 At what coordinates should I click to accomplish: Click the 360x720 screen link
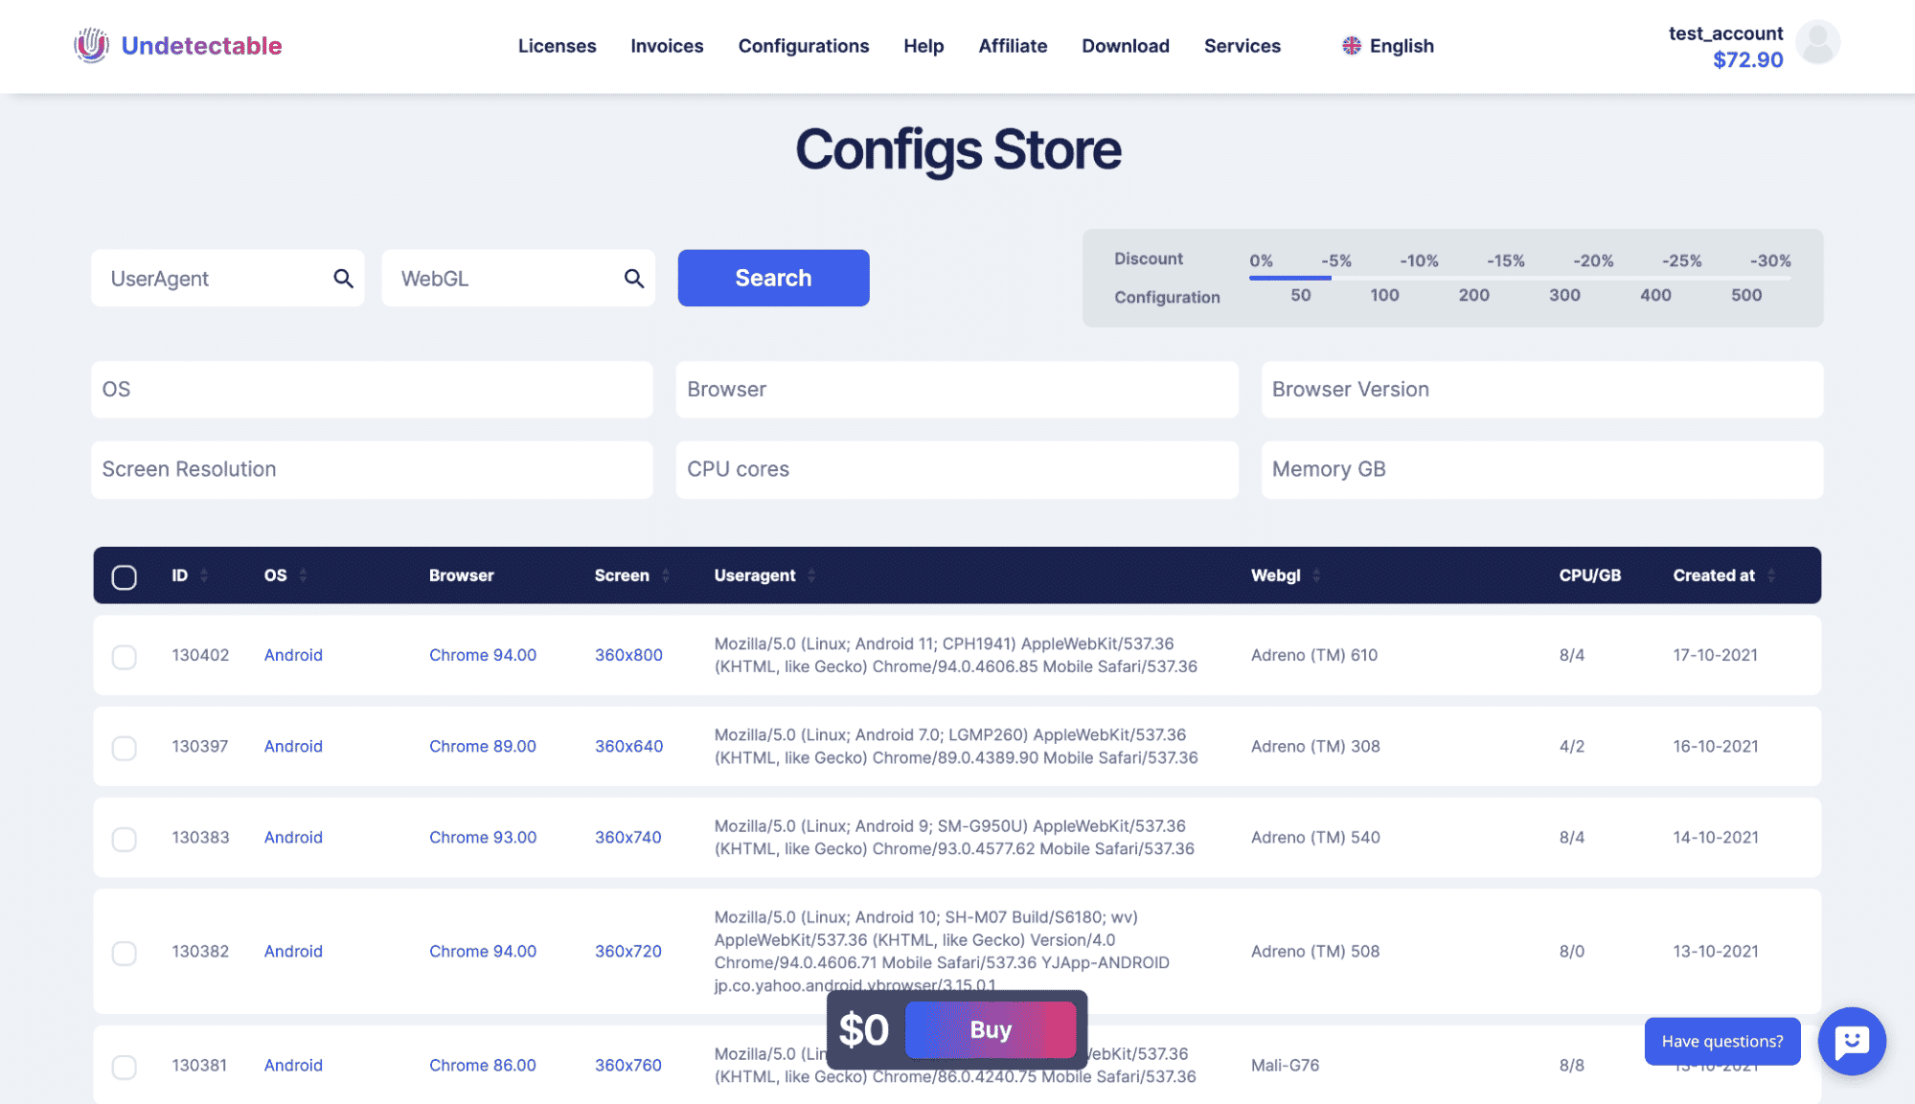pos(628,951)
